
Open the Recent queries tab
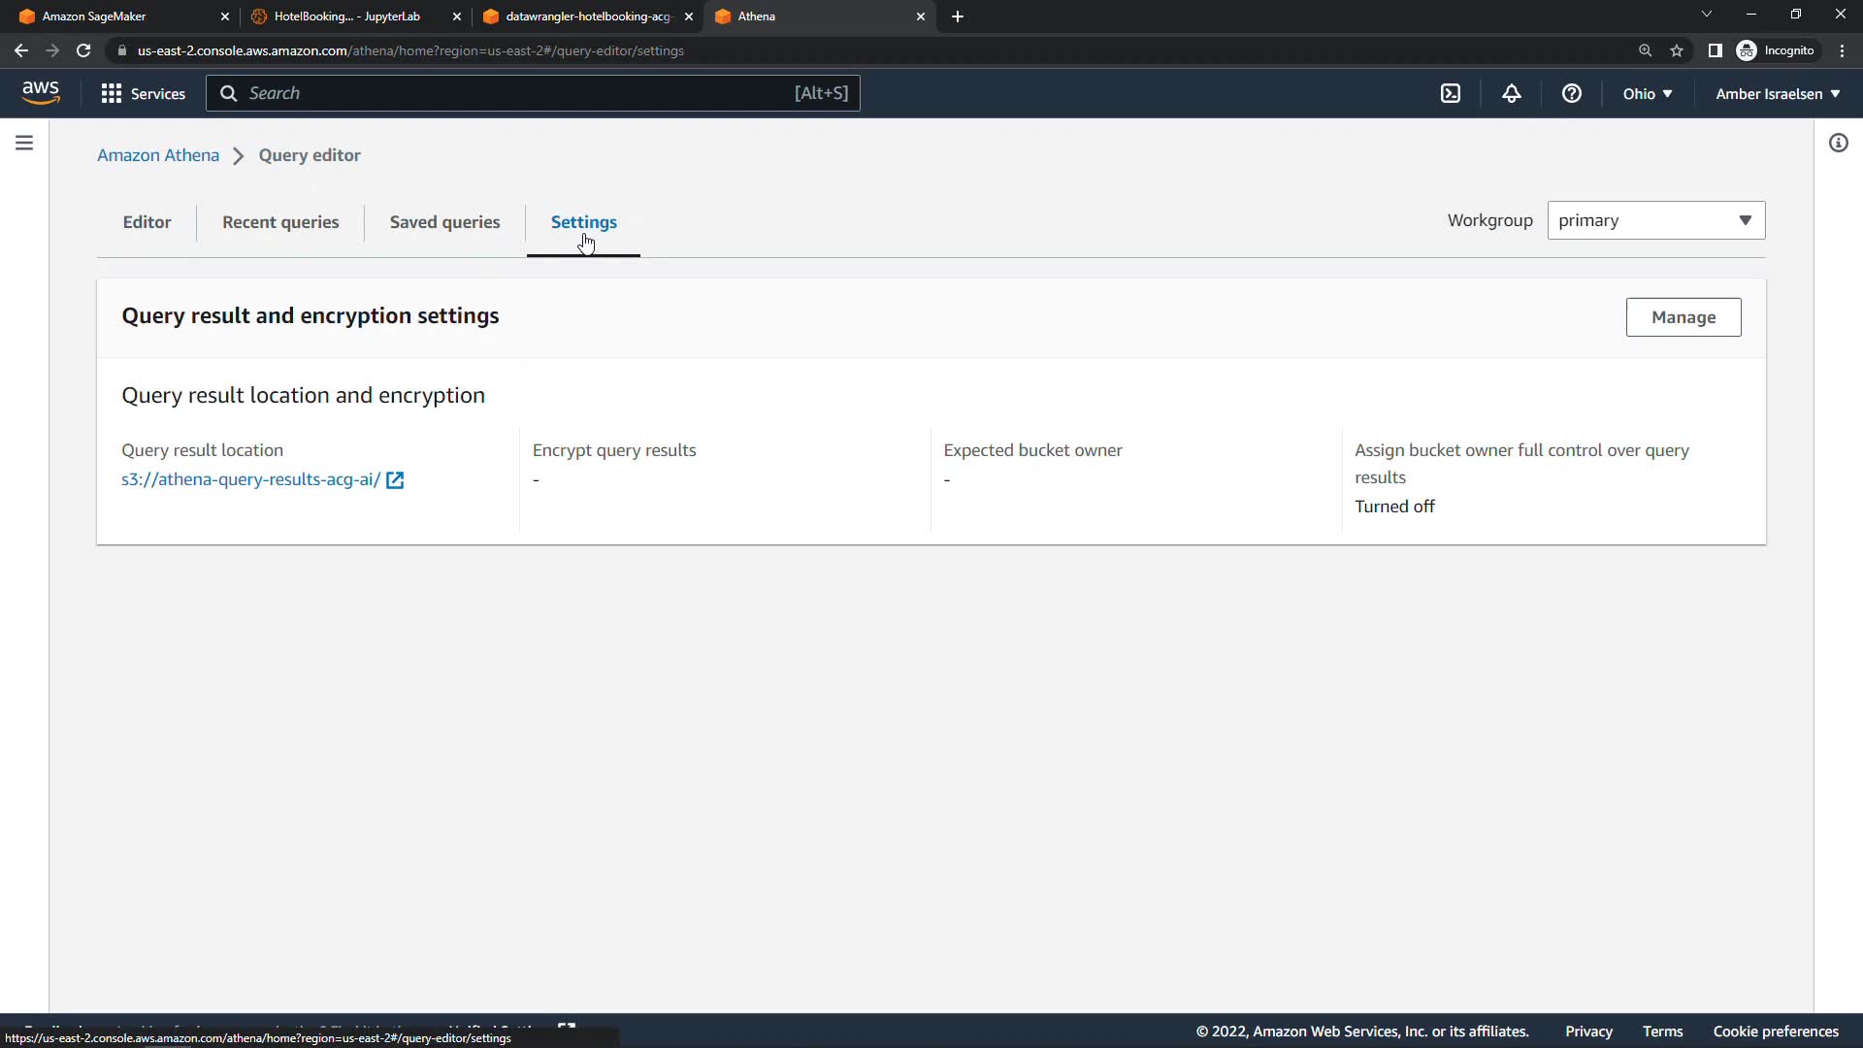tap(280, 222)
